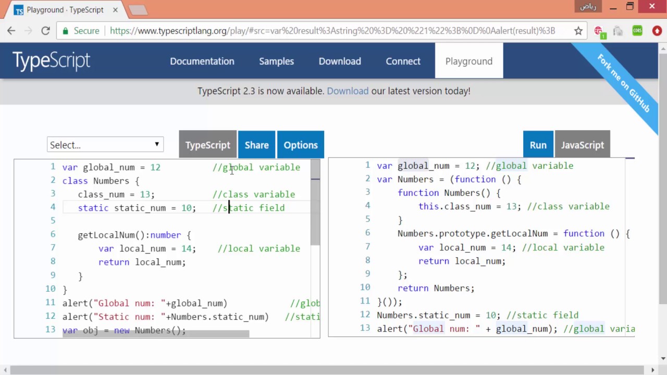Click 'class_num = 13;' in TypeScript editor
Viewport: 667px width, 375px height.
pyautogui.click(x=116, y=194)
